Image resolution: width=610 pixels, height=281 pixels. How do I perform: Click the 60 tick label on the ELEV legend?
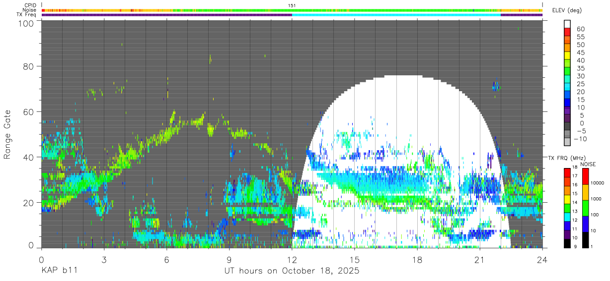(x=581, y=29)
